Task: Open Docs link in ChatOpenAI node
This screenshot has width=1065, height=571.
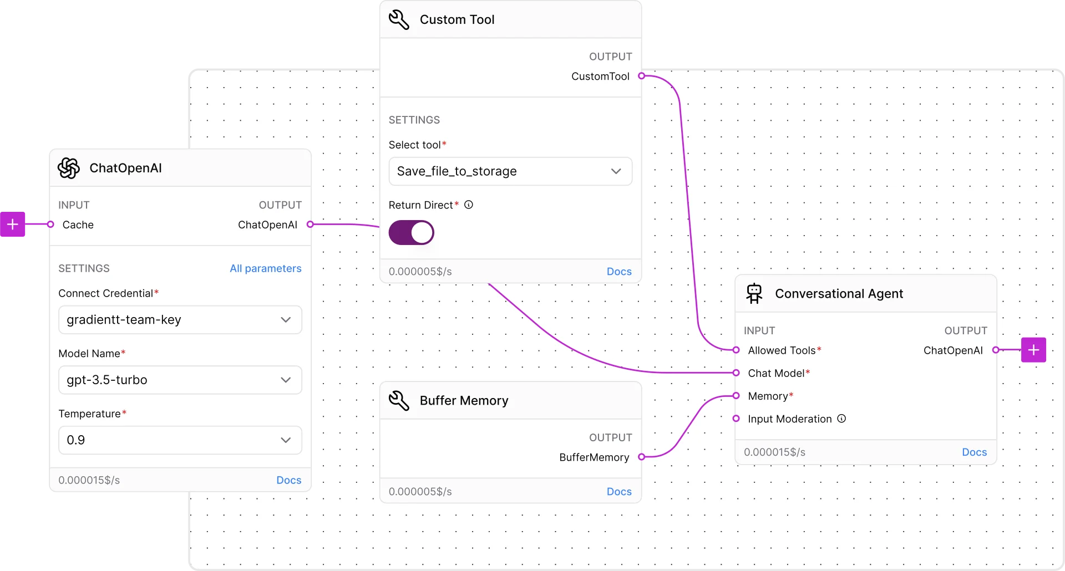Action: point(288,480)
